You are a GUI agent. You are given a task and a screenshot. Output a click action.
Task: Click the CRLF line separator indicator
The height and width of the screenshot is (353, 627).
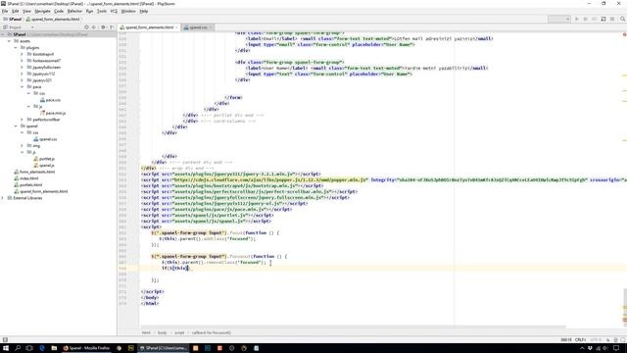pos(580,340)
